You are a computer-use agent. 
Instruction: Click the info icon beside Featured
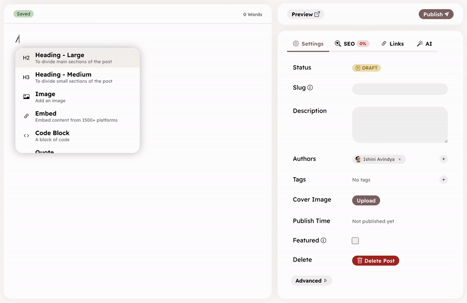tap(323, 240)
